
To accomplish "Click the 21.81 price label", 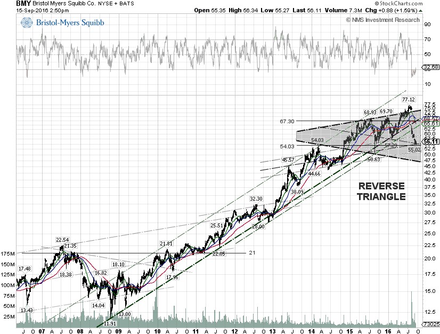I will [x=166, y=243].
